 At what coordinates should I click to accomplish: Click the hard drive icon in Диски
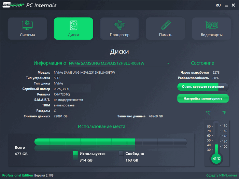point(74,25)
